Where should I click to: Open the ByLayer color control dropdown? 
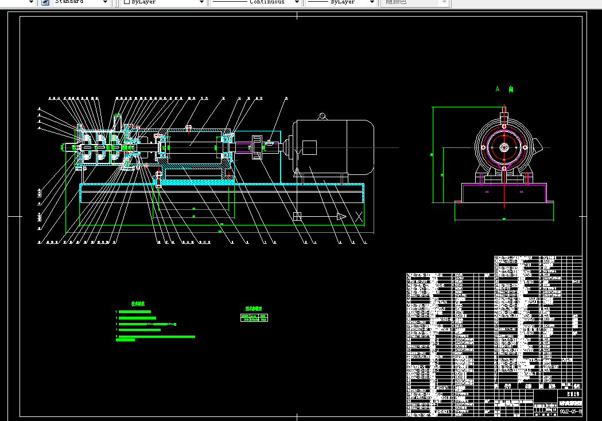pyautogui.click(x=164, y=2)
